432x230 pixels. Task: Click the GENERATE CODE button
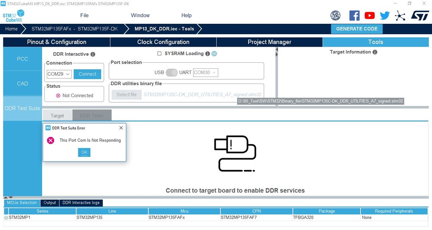357,29
